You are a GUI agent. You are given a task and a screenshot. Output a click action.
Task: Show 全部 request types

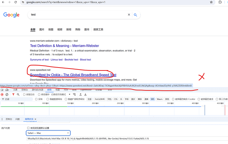(90, 99)
